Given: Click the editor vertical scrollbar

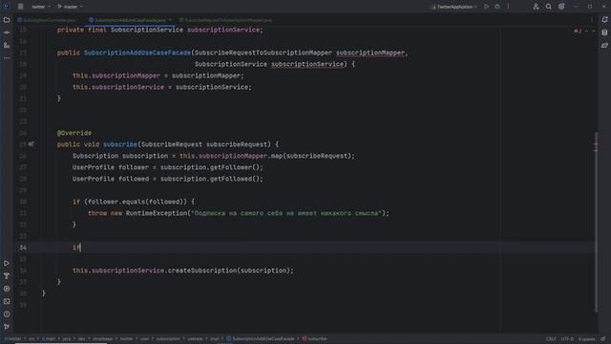Looking at the screenshot, I should 596,223.
